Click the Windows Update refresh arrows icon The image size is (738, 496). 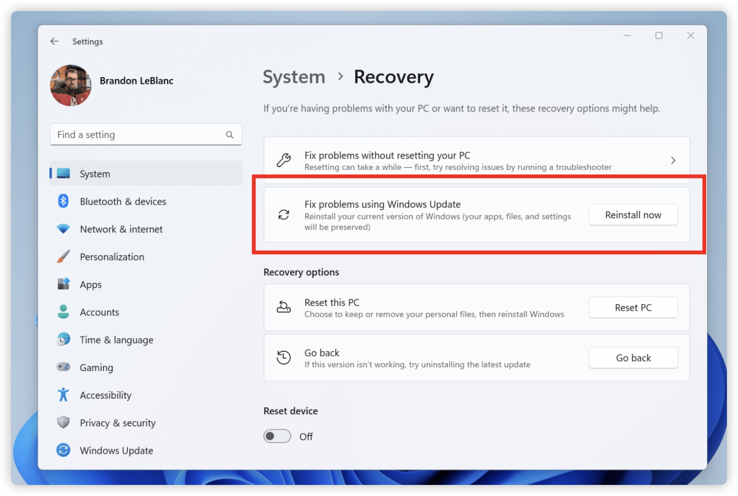coord(284,215)
